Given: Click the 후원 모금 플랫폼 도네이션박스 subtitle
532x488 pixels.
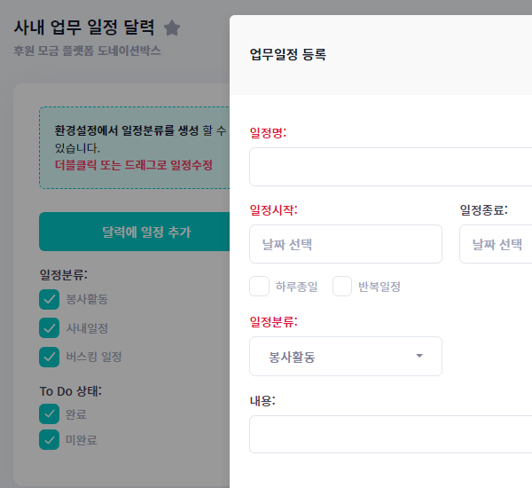Looking at the screenshot, I should [87, 51].
